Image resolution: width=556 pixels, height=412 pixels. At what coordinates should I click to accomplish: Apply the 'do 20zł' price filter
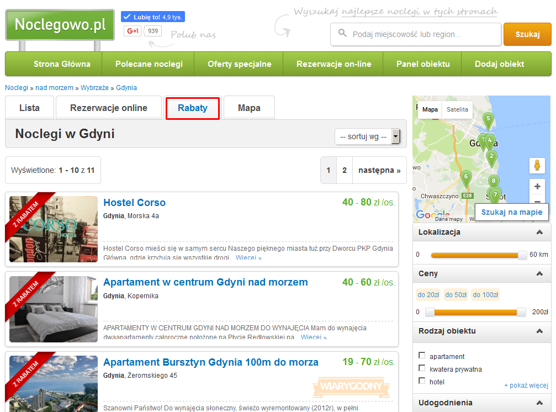click(x=428, y=294)
